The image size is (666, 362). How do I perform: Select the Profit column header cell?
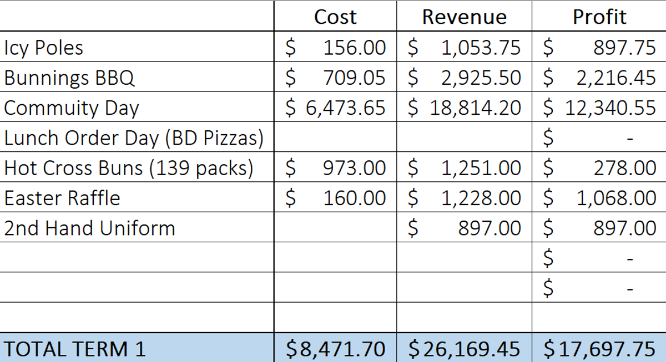click(599, 17)
